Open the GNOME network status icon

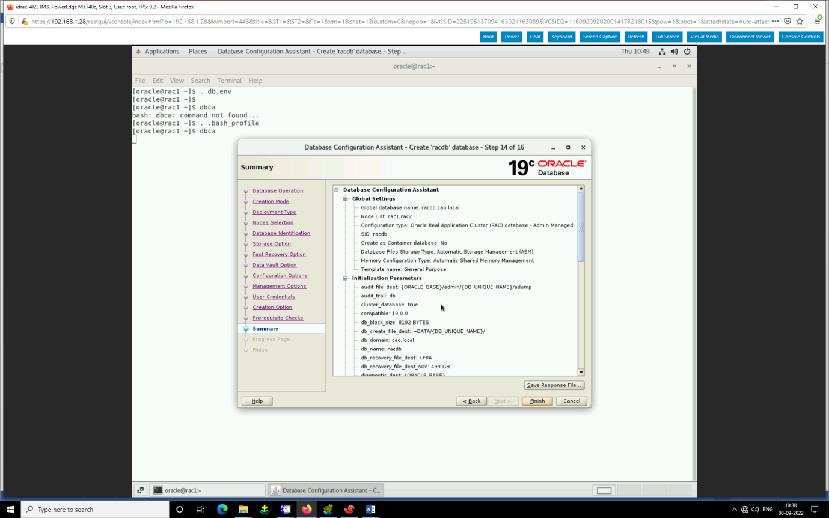[662, 52]
